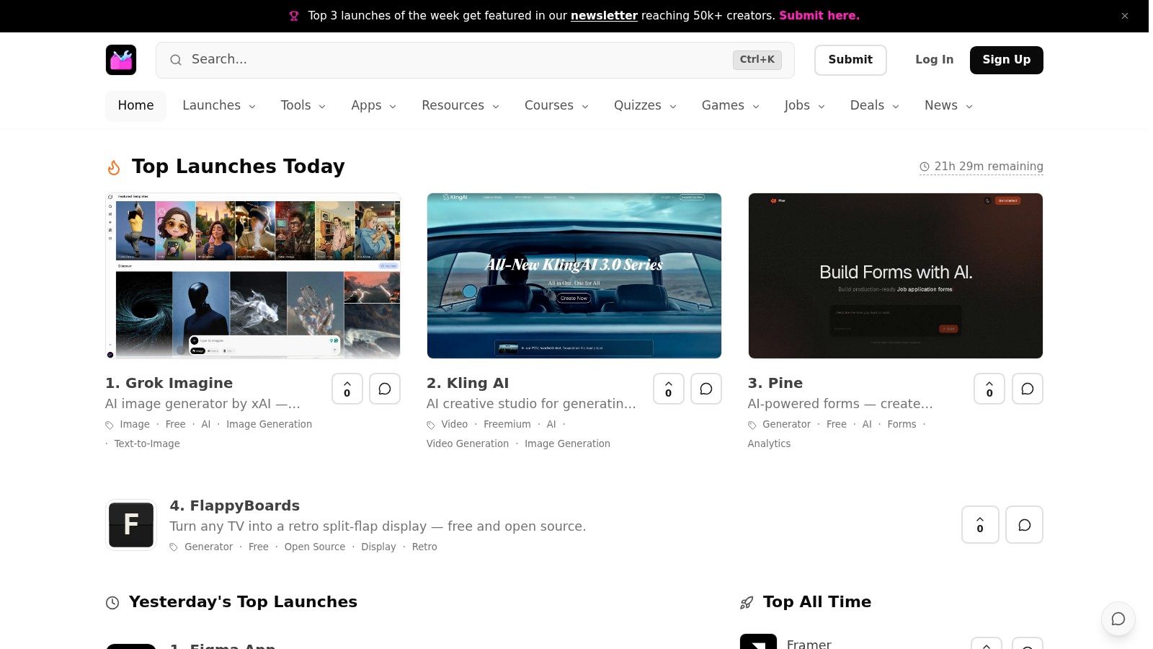Viewport: 1153px width, 649px height.
Task: Open the newsletter link in banner
Action: (604, 16)
